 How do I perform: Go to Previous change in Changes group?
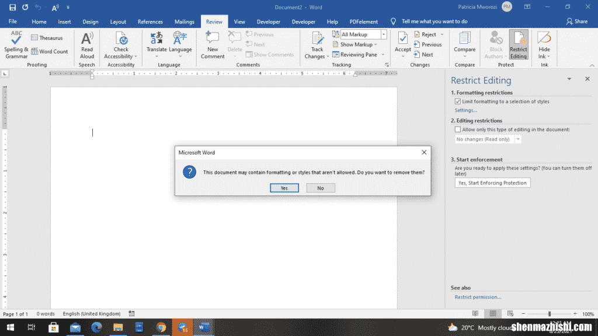coord(428,44)
